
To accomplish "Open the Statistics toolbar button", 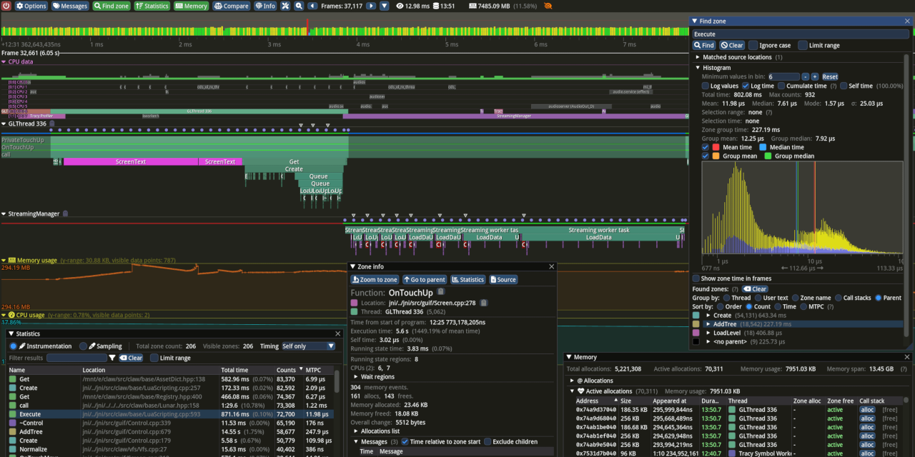I will click(152, 6).
